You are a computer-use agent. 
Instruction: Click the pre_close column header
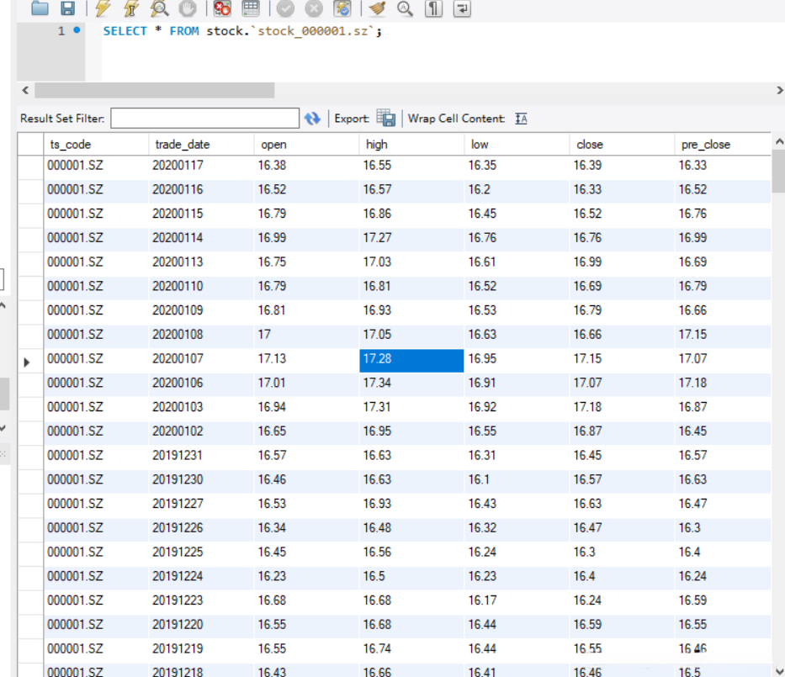pos(705,145)
